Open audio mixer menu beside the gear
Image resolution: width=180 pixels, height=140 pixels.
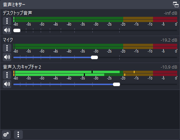[x=18, y=135]
